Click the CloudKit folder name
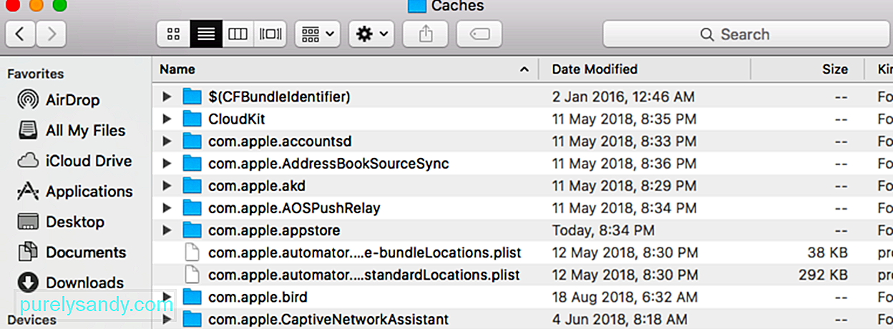 (237, 119)
